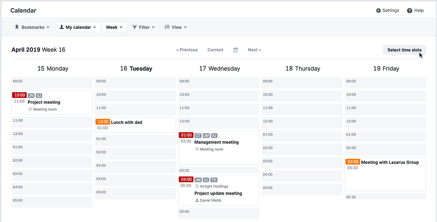Click the SJ badge on Management meeting

214,136
